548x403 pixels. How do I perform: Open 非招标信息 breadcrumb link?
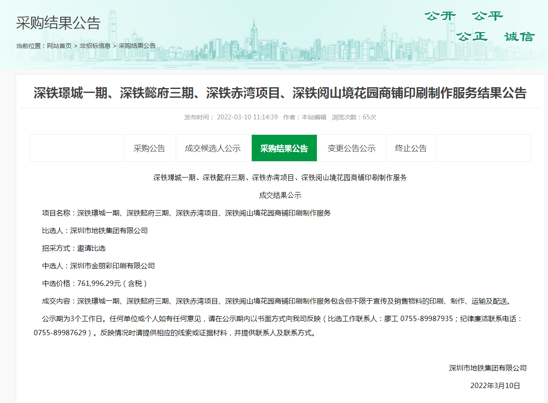tap(95, 46)
